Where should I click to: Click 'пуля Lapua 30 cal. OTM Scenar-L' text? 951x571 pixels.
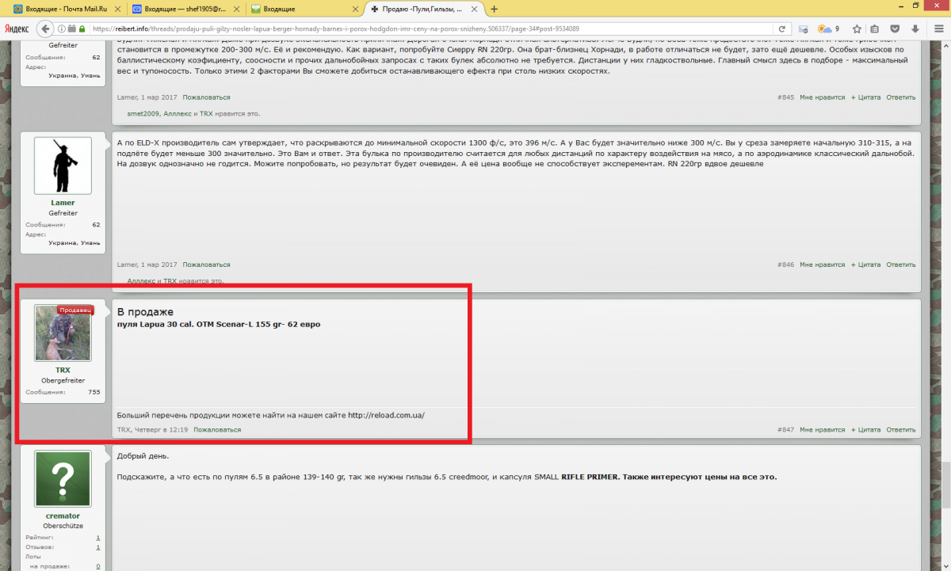pyautogui.click(x=184, y=325)
